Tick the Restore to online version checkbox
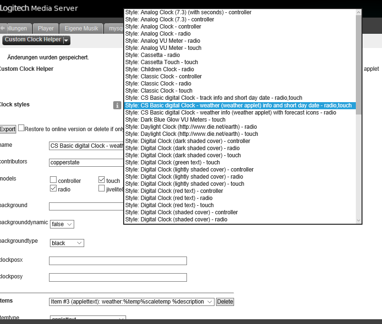The width and height of the screenshot is (382, 324). point(21,128)
